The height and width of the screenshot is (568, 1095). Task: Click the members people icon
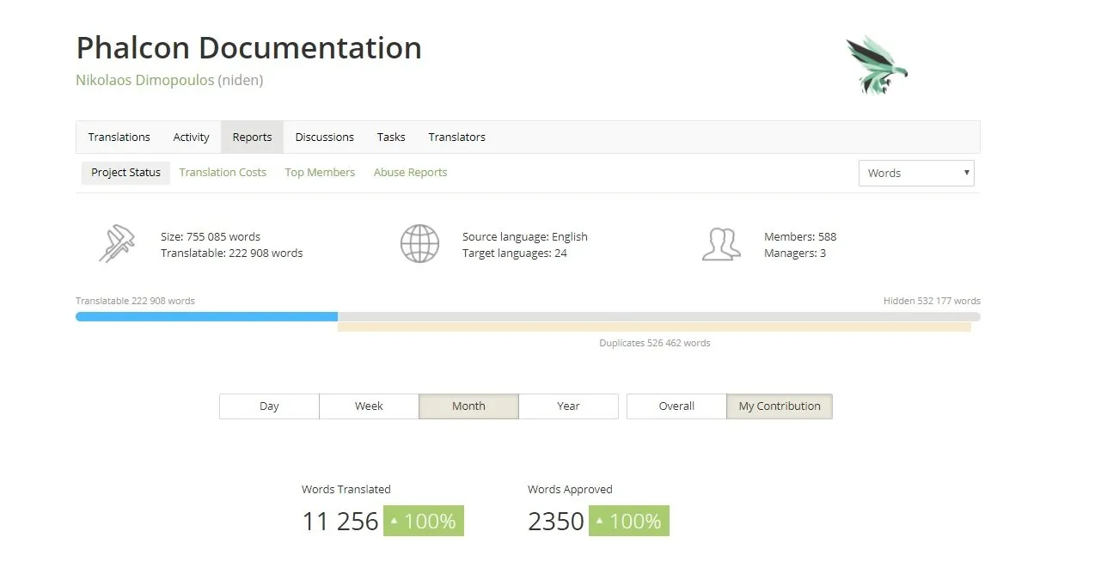click(x=721, y=244)
